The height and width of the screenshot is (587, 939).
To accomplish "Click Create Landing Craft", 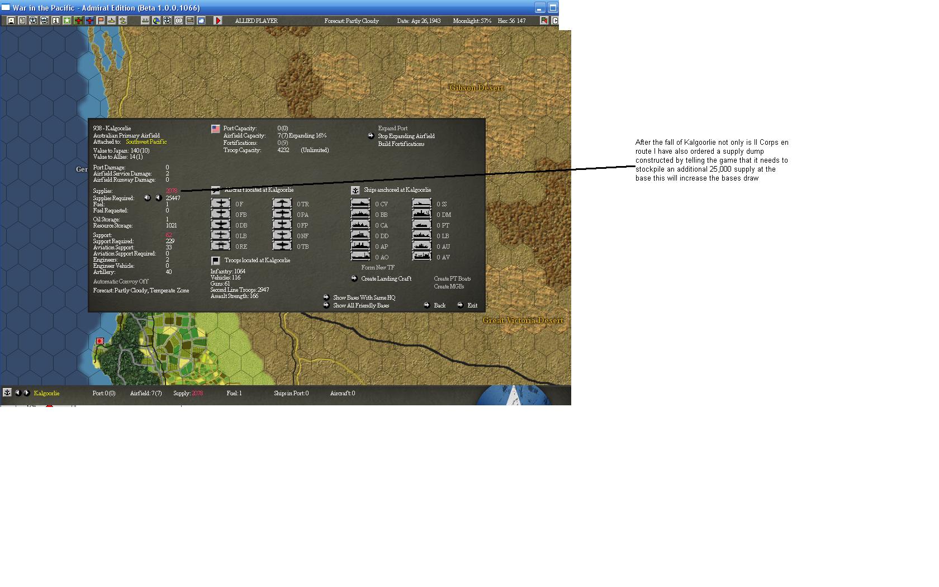I will (386, 278).
